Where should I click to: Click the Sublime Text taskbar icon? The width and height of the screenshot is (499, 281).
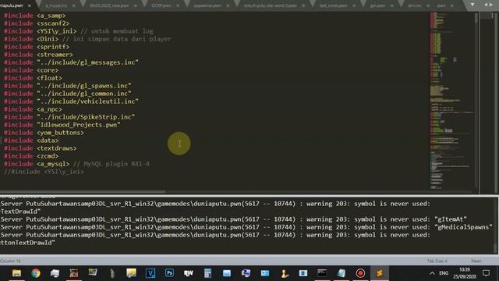point(380,273)
